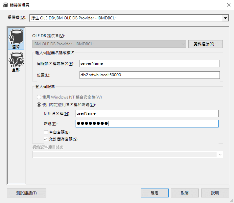Confirm with the 確定 button
This screenshot has width=234, height=203.
[154, 193]
